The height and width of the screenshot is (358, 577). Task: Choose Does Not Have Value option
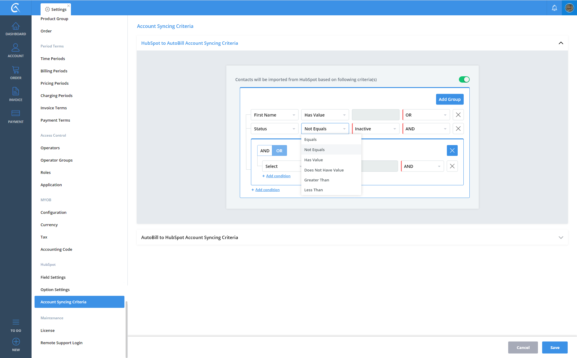(324, 170)
